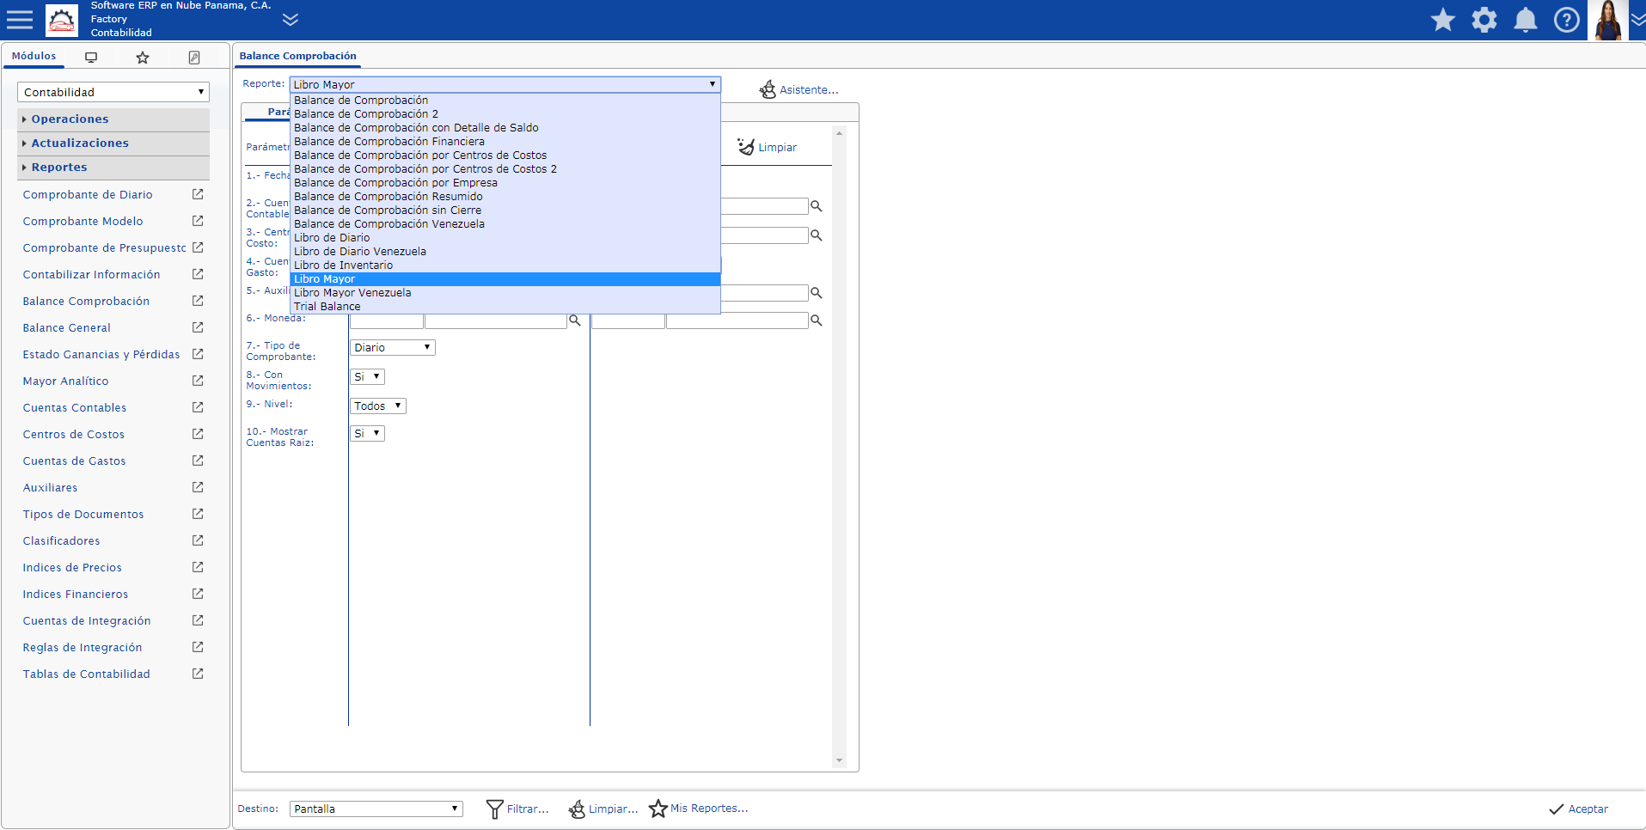Open Tablas de Contabilidad new window icon
This screenshot has width=1646, height=830.
click(198, 674)
